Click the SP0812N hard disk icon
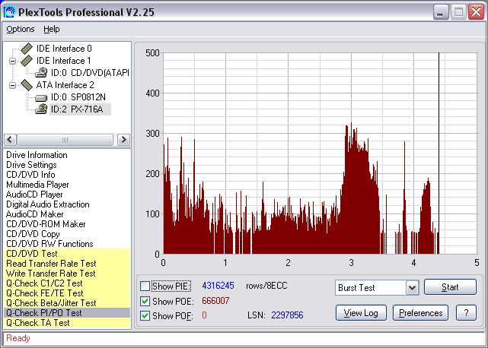The image size is (488, 348). 41,97
